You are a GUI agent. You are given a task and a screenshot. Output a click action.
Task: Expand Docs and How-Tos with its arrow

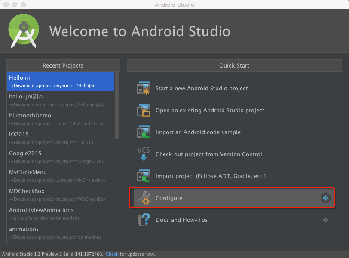325,220
